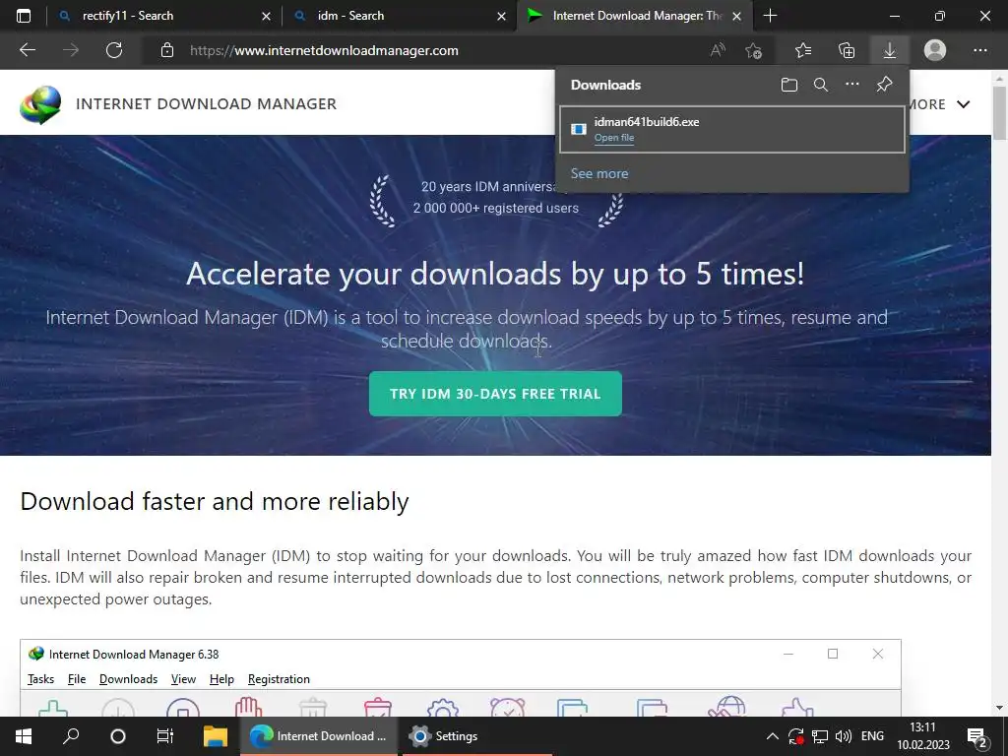Open Edge Settings and more menu
Screen dimensions: 1008x756
(979, 50)
